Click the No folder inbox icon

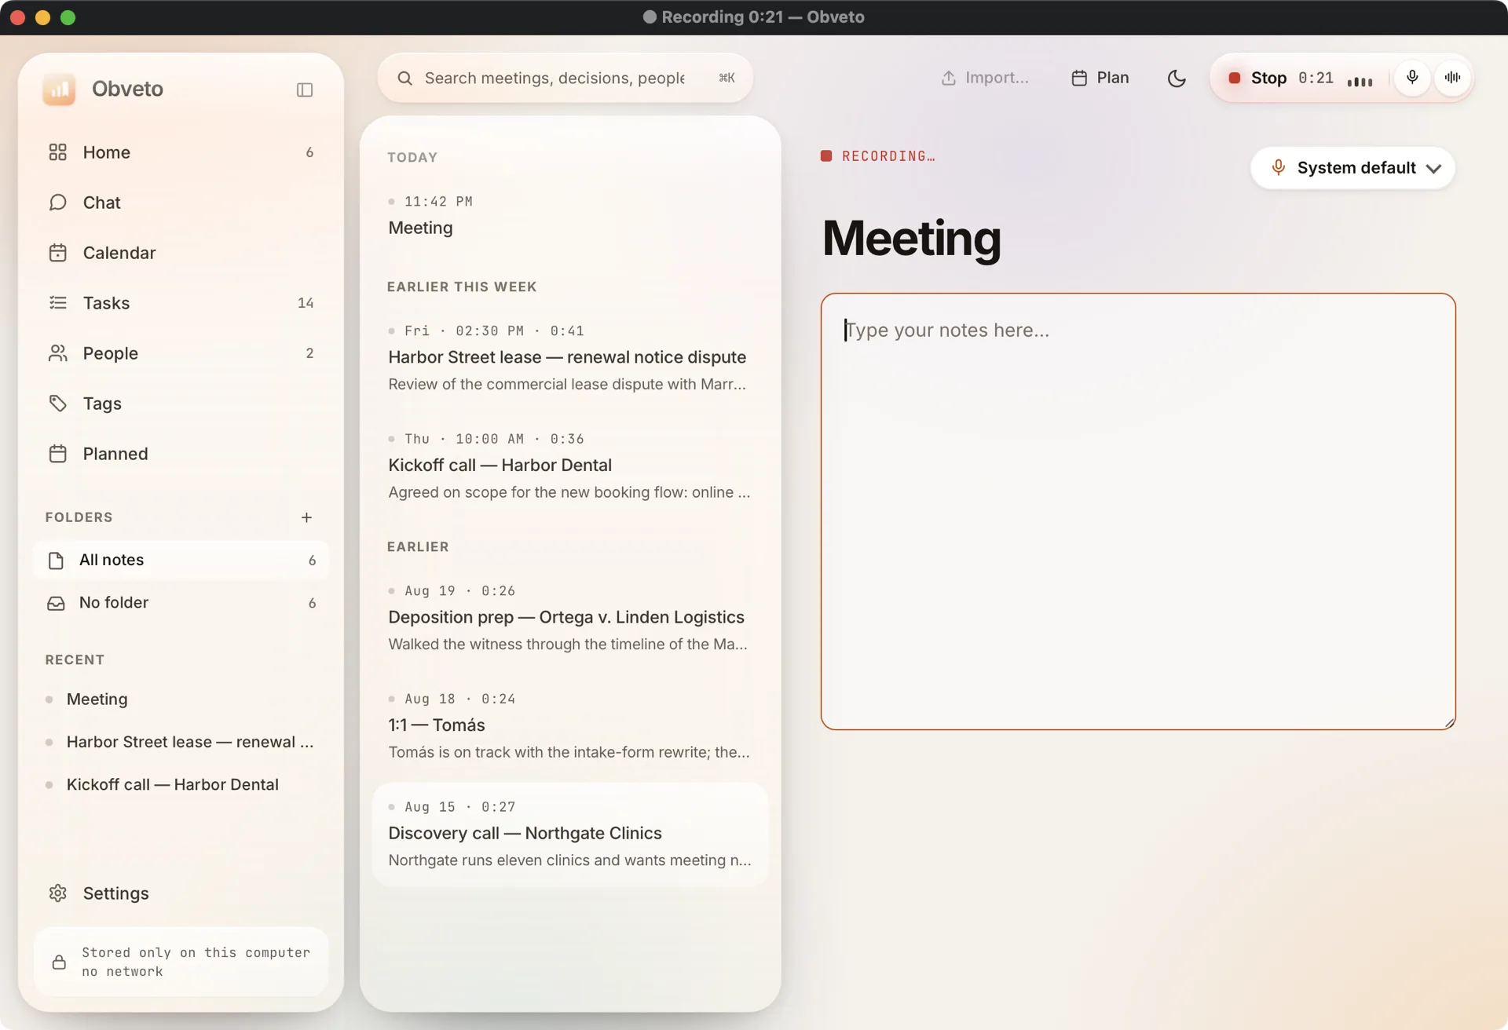(56, 603)
